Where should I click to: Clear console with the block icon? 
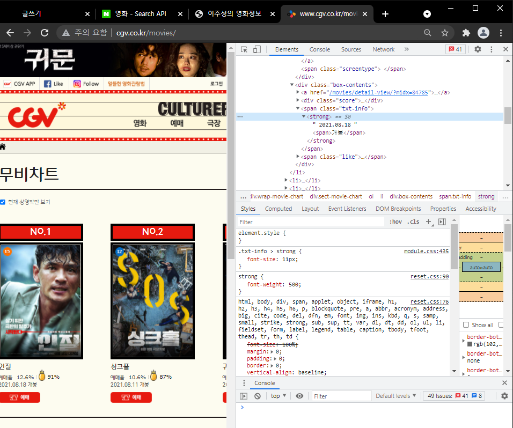coord(258,396)
